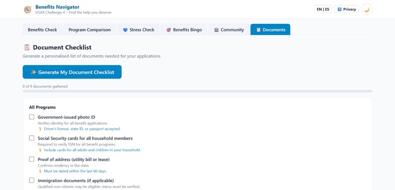Click 'Qualified non-citizens may be eligible' text

click(89, 187)
